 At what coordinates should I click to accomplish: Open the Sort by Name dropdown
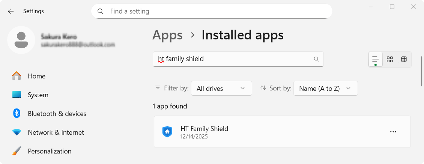(325, 89)
